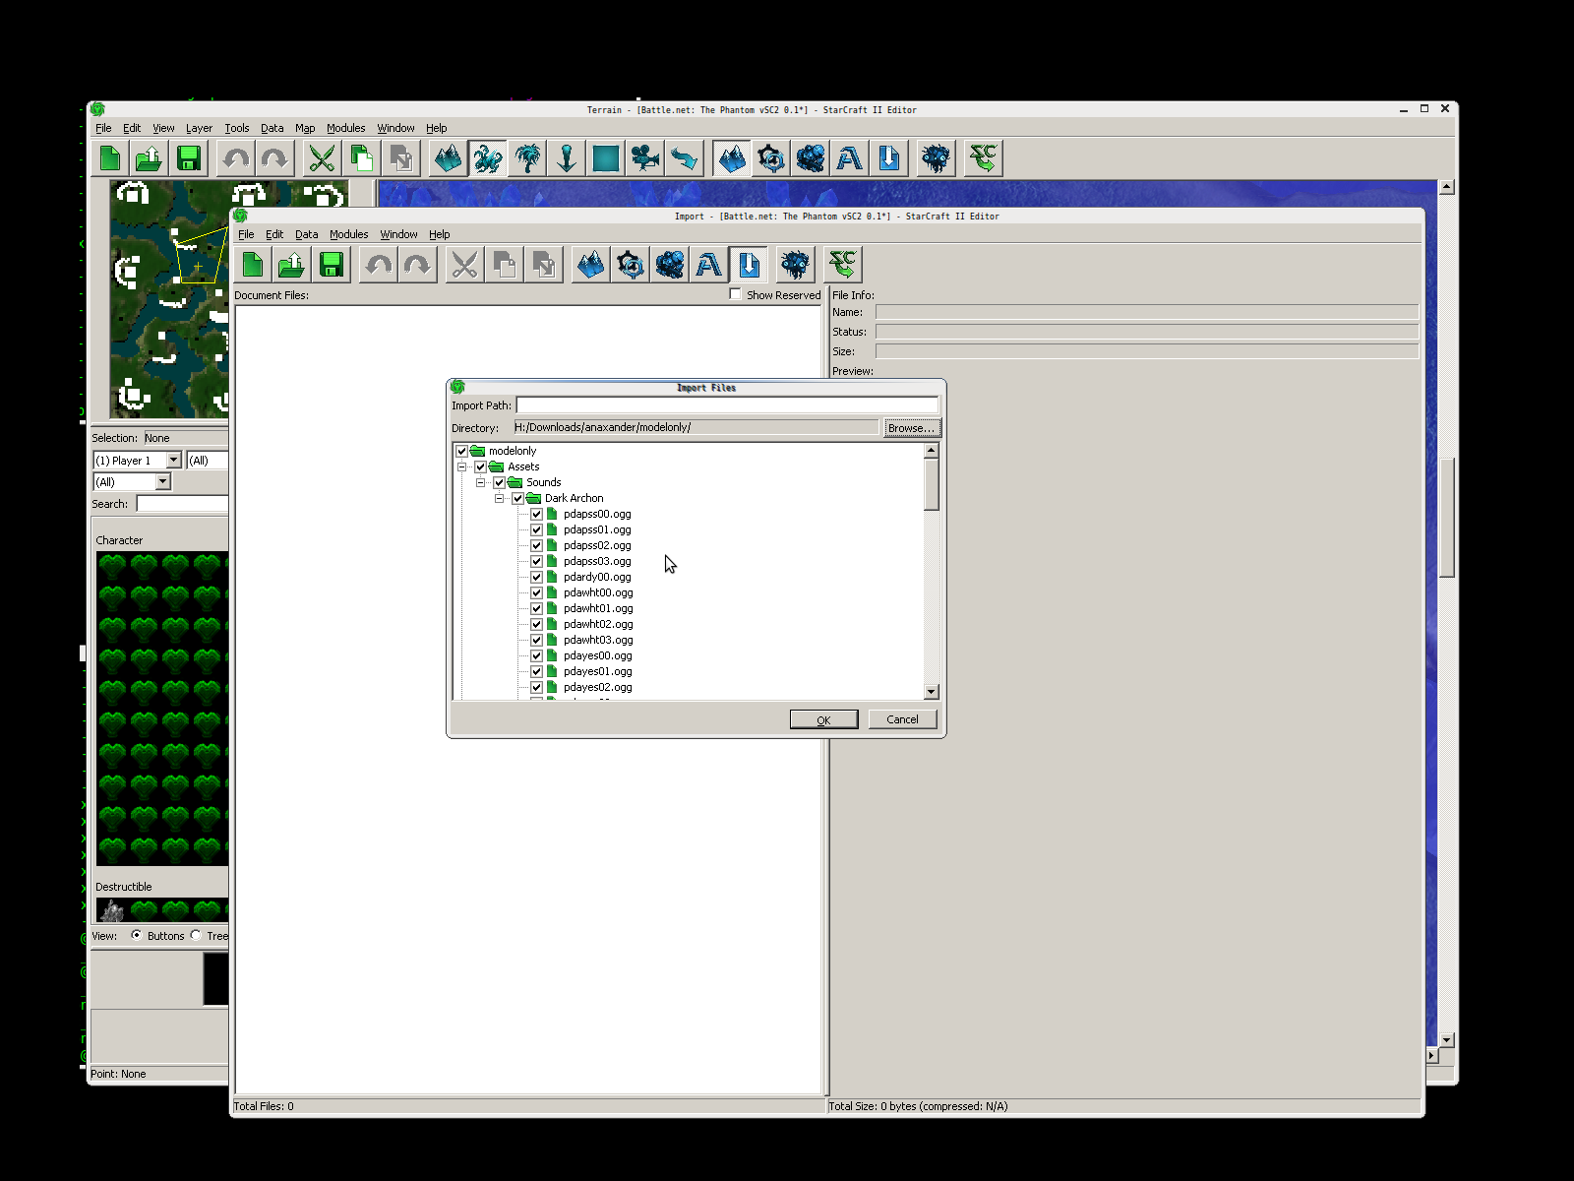This screenshot has width=1574, height=1181.
Task: Click the Test Document icon in Import toolbar
Action: point(842,265)
